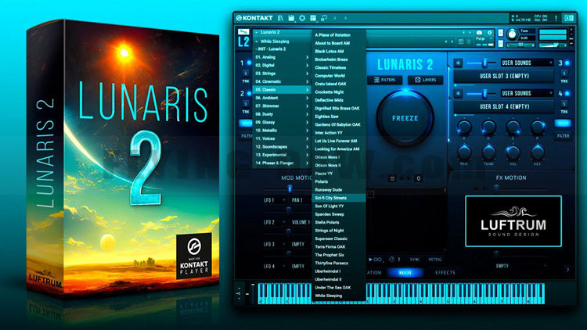Click the exclamation warning icon
587x330 pixels.
pos(556,18)
